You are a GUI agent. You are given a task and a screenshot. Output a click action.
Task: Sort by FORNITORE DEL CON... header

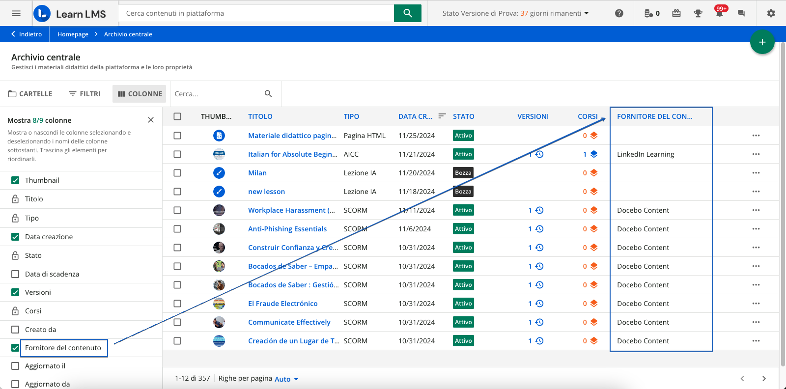(655, 116)
